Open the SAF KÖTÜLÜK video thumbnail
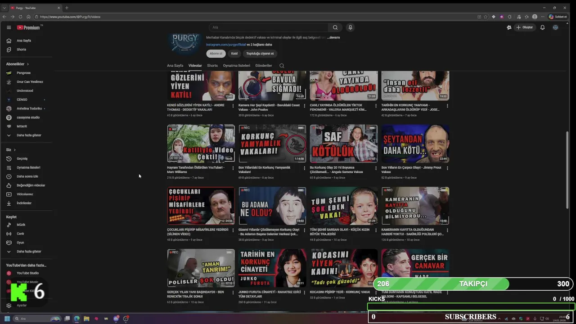Image resolution: width=576 pixels, height=324 pixels. (x=343, y=144)
